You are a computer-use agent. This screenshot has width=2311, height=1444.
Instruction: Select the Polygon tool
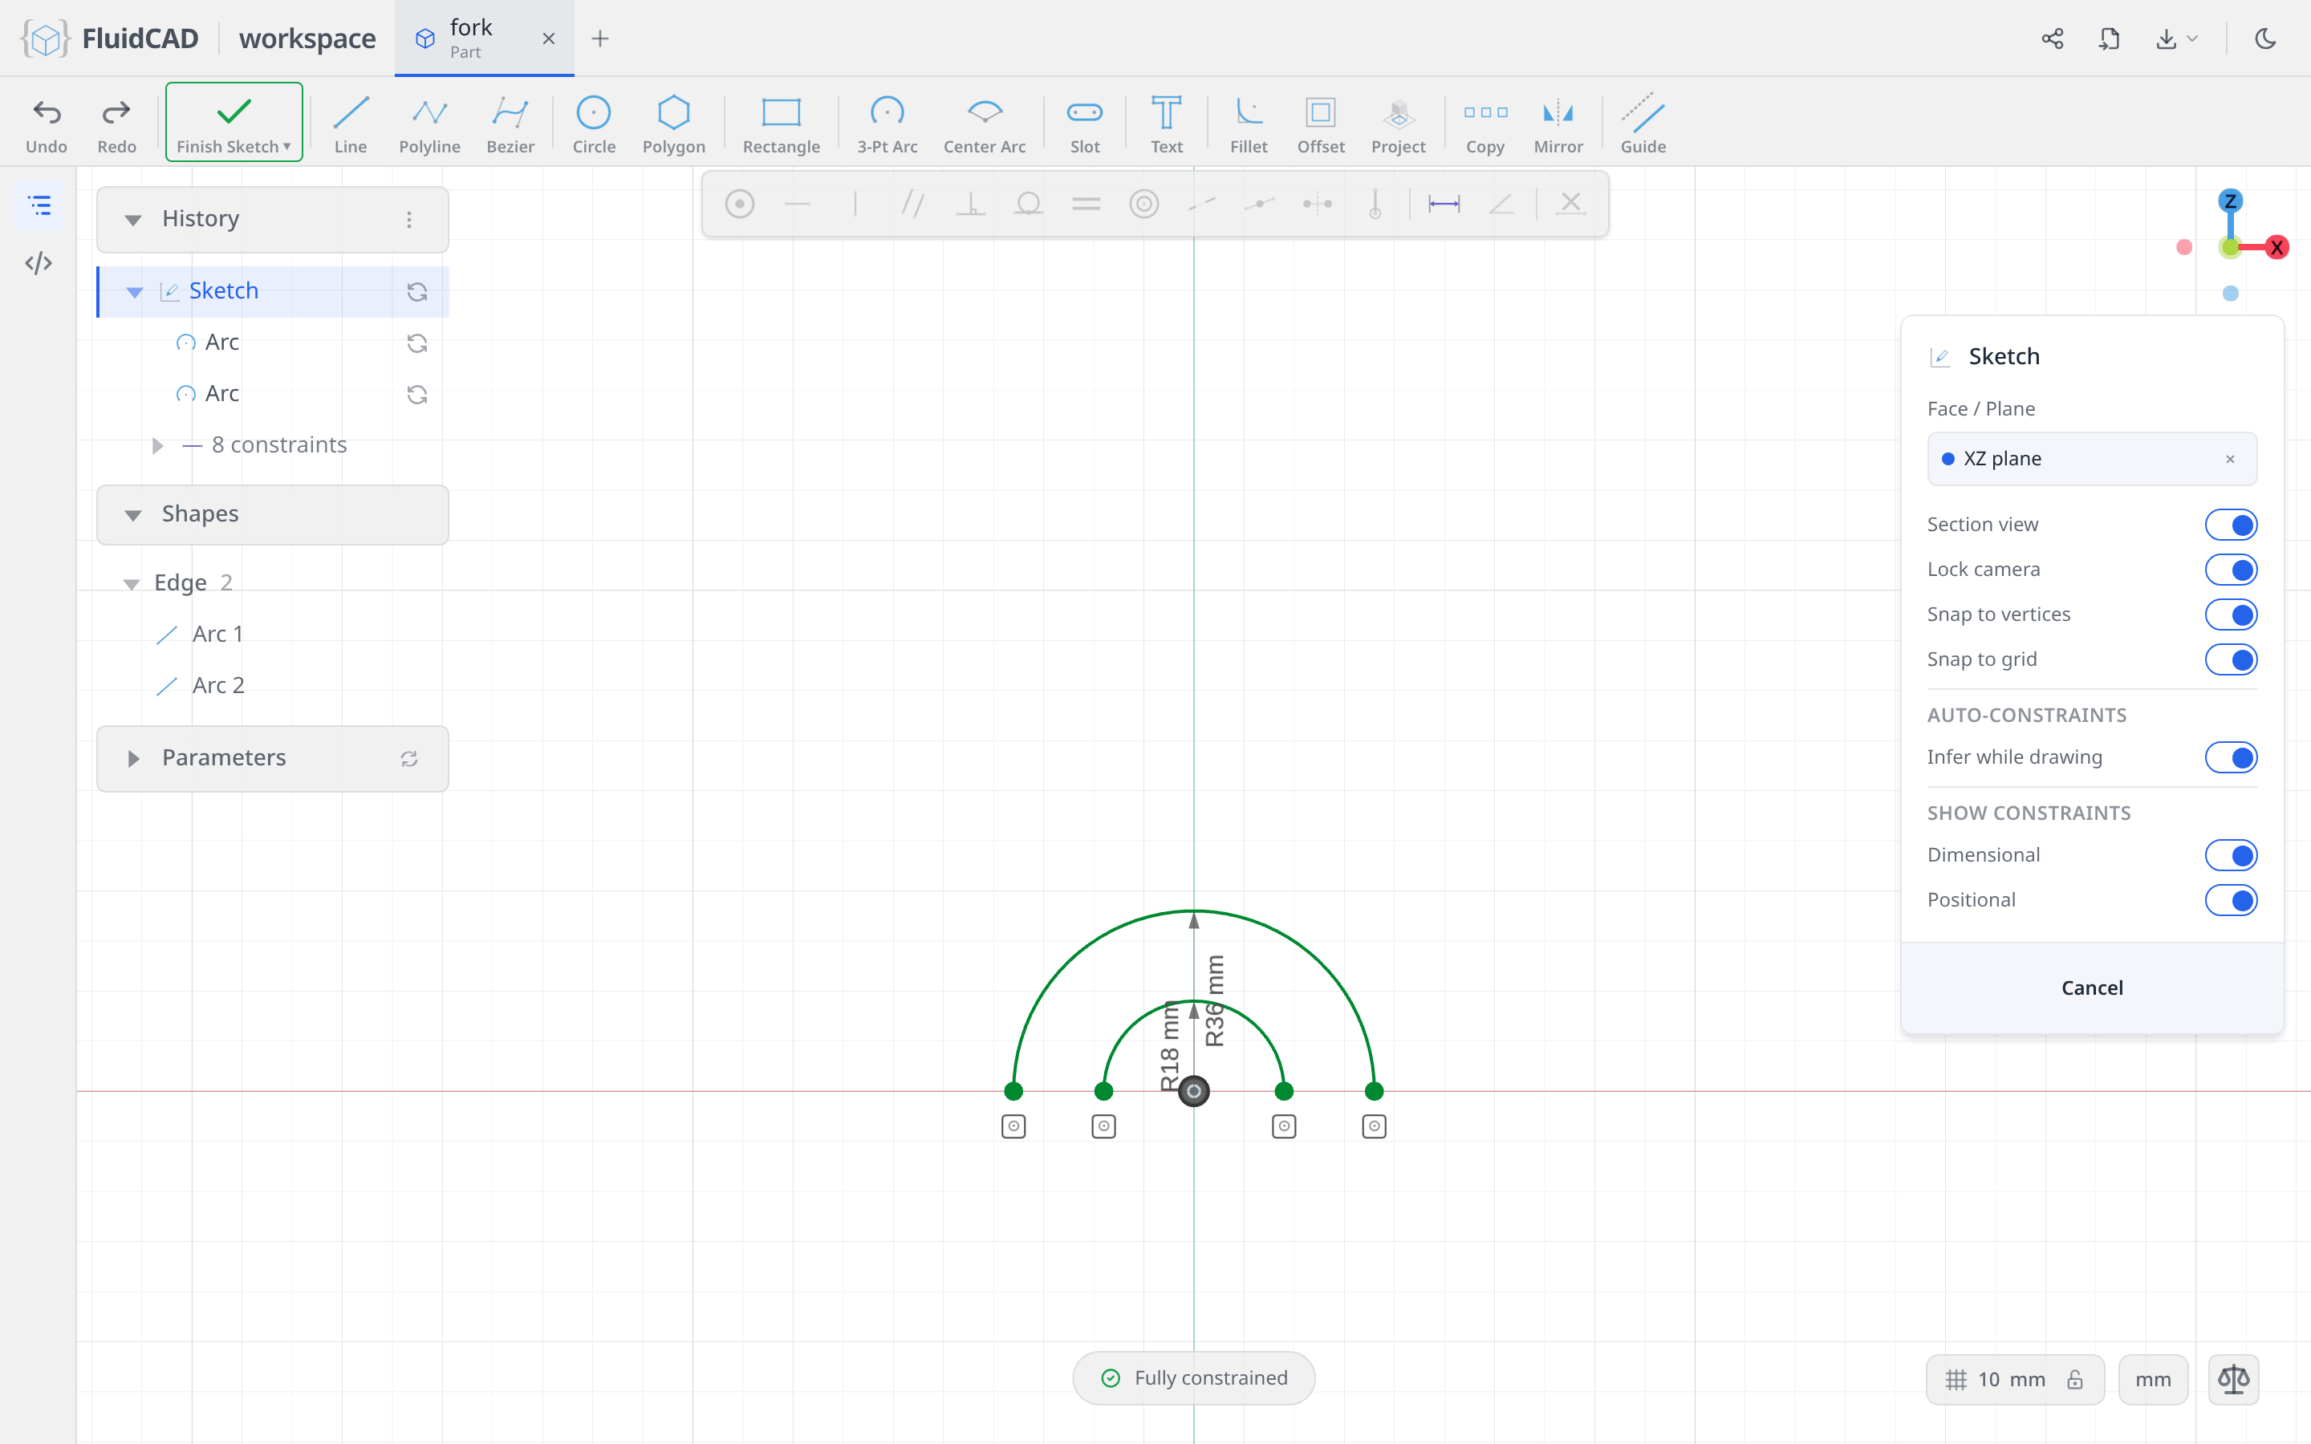[673, 124]
